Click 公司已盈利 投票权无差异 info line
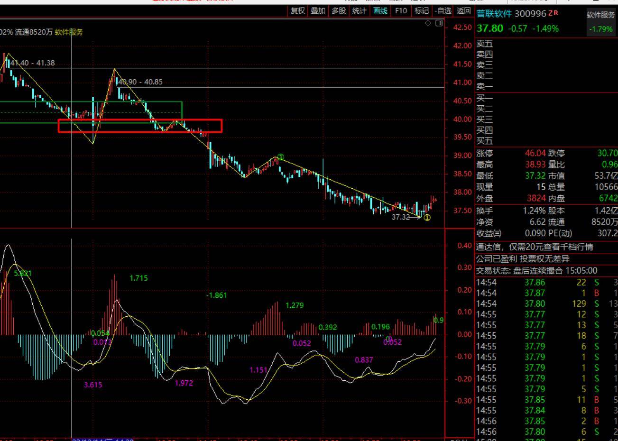The width and height of the screenshot is (618, 441). coord(523,259)
